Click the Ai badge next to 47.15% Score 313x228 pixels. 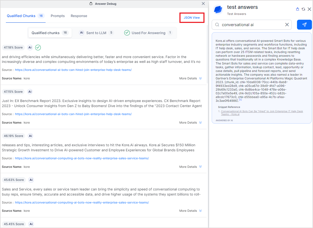(30, 92)
